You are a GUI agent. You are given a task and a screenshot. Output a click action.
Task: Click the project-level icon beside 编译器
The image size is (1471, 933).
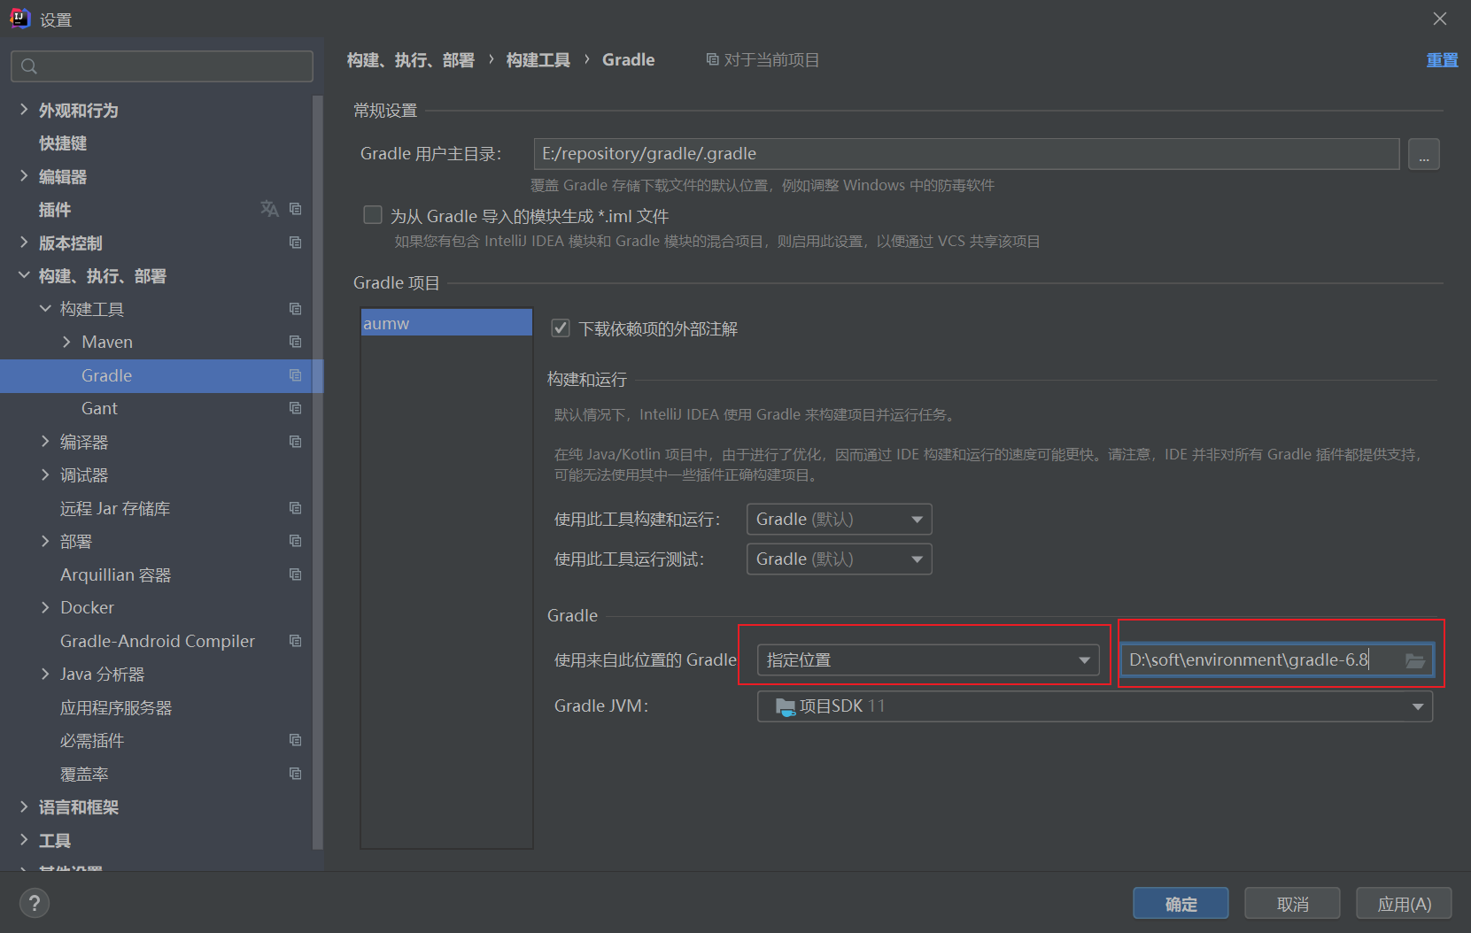(296, 442)
